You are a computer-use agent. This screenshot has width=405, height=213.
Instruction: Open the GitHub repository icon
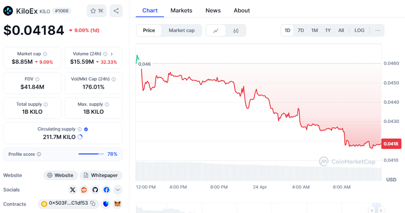[x=95, y=189]
